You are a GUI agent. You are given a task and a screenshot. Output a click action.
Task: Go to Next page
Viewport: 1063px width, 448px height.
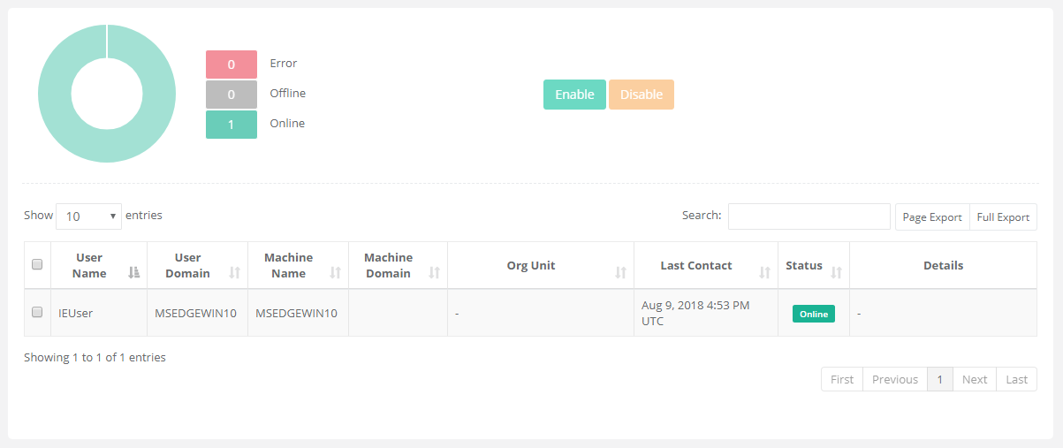click(x=974, y=379)
